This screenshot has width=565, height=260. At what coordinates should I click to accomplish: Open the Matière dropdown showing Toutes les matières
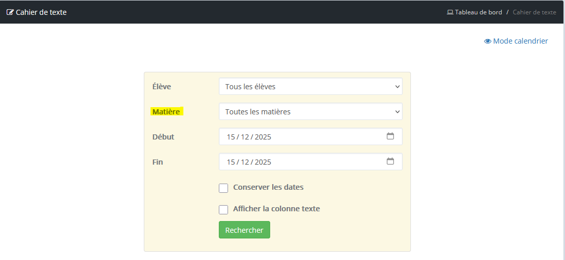(310, 112)
